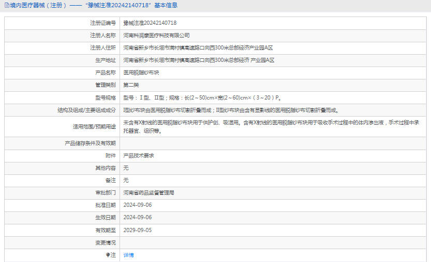Click product name 医用脱脂纱布块

(141, 73)
